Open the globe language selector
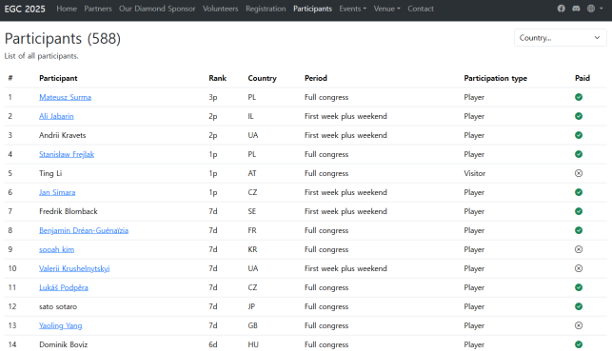This screenshot has height=351, width=612. pyautogui.click(x=595, y=9)
